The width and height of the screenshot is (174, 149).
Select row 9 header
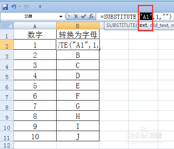pyautogui.click(x=7, y=116)
